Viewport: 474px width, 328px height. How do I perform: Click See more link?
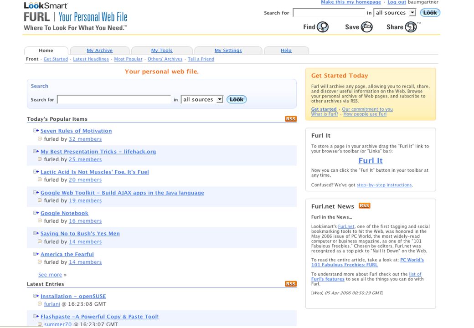coord(50,275)
